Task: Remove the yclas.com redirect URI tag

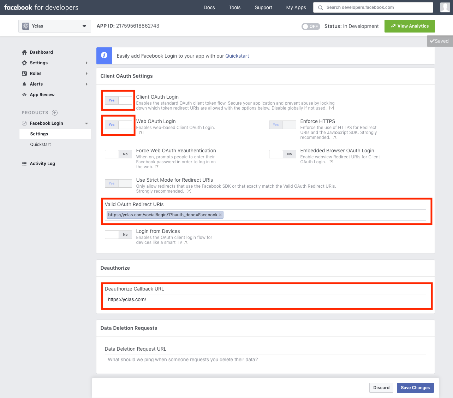Action: [x=220, y=215]
